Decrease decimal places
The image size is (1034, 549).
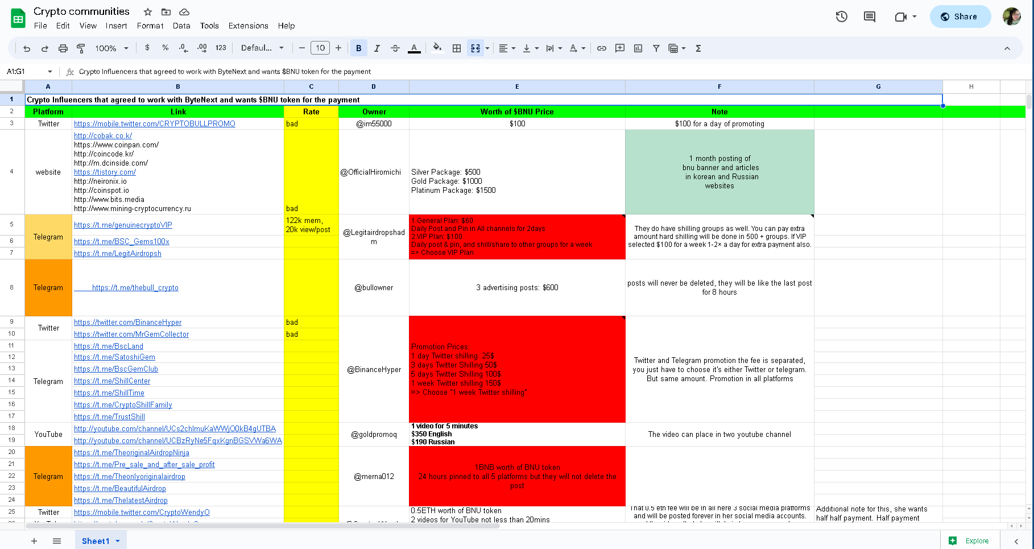pos(183,48)
